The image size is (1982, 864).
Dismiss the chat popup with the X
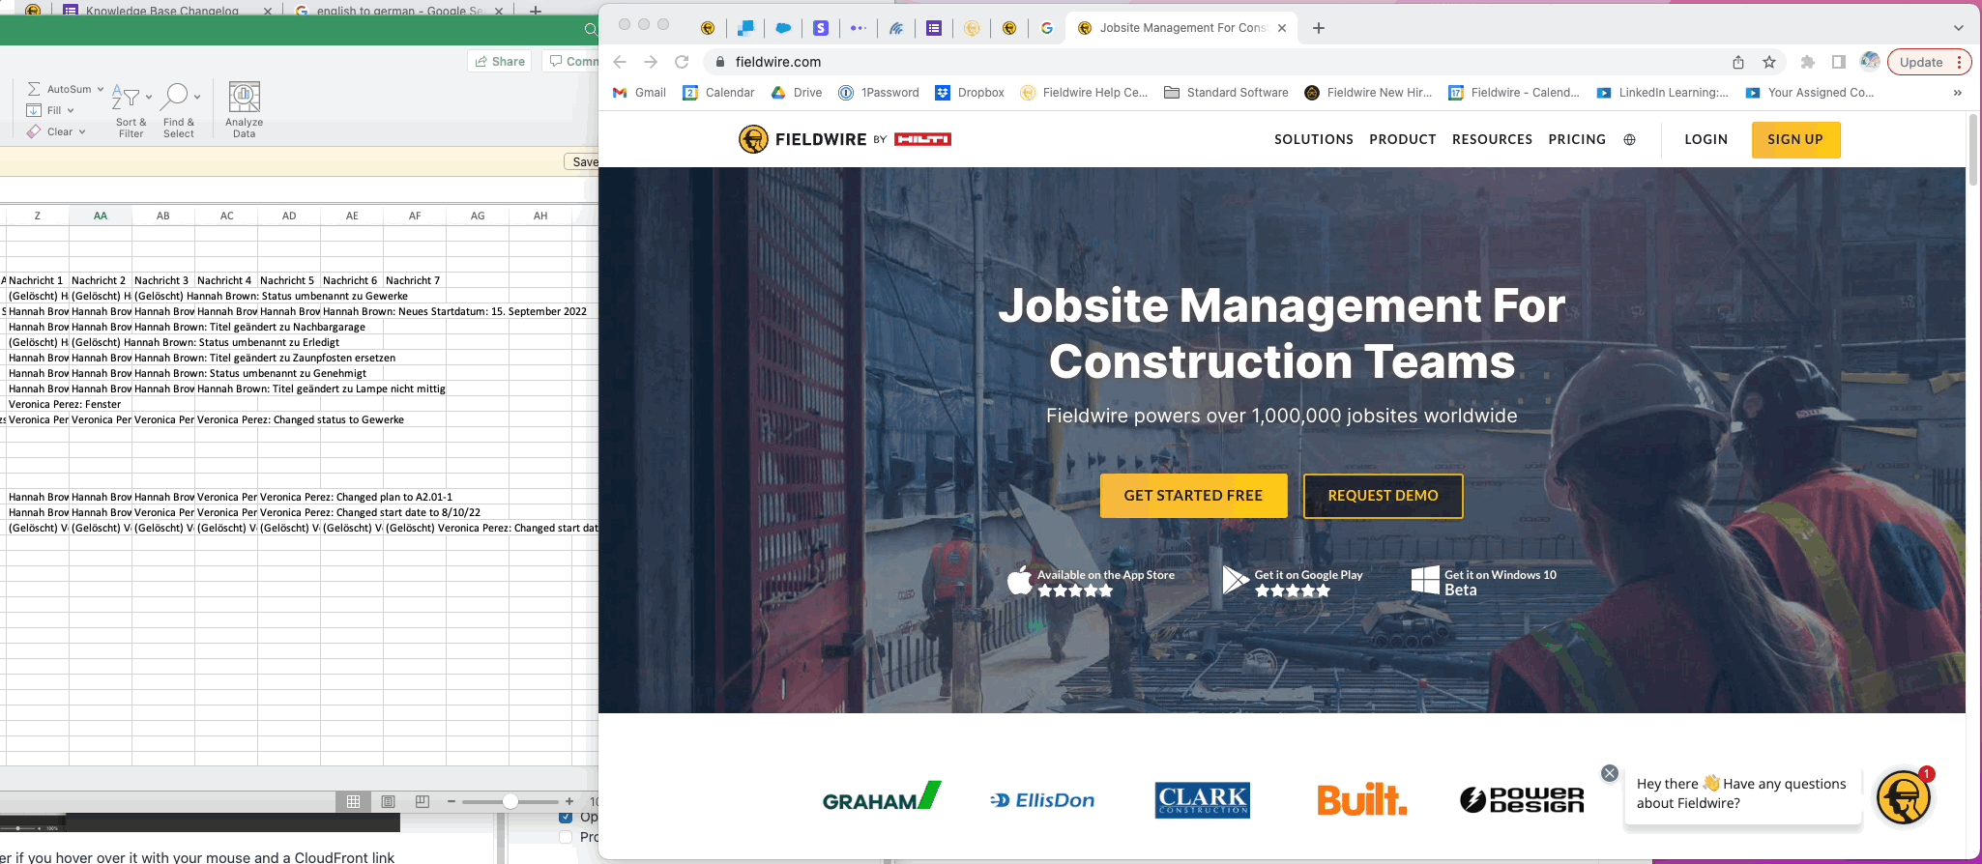pos(1609,773)
